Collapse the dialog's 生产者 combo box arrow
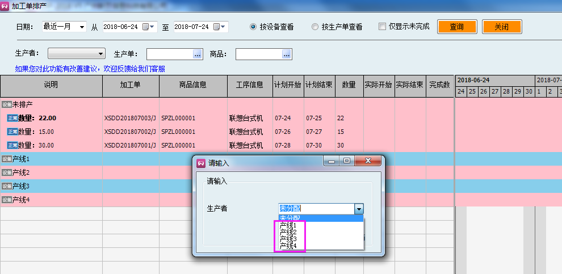Viewport: 562px width, 274px height. coord(358,209)
